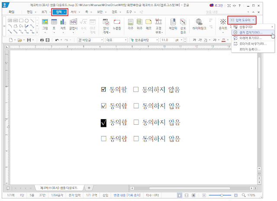The image size is (277, 201).
Task: Toggle 변경 내용 [기록 중지] tracking
Action: pos(127,195)
